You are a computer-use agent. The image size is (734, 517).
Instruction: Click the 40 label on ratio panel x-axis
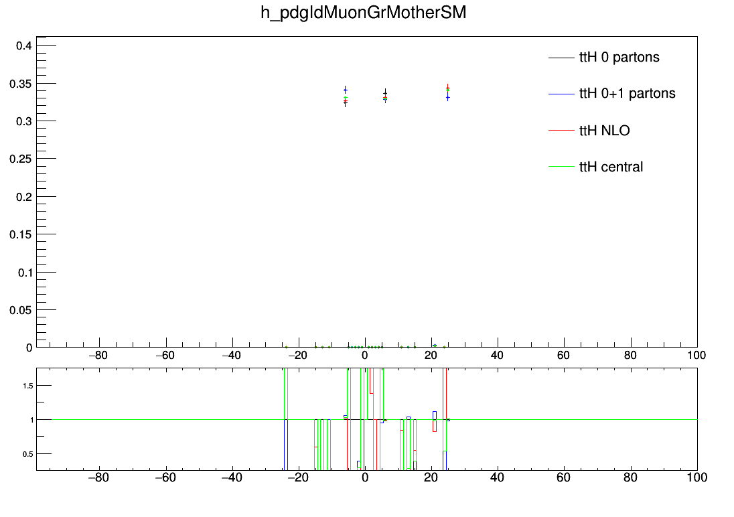[497, 477]
